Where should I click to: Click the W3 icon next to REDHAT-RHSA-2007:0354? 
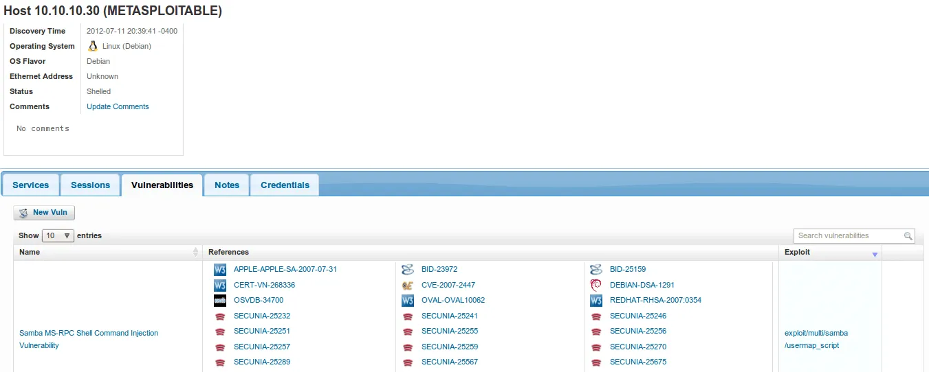(x=596, y=300)
